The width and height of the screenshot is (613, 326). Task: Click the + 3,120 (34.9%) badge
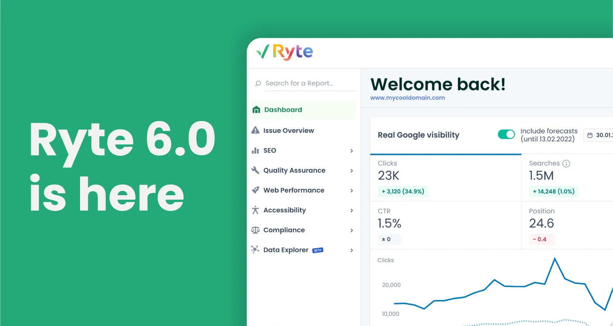[403, 192]
